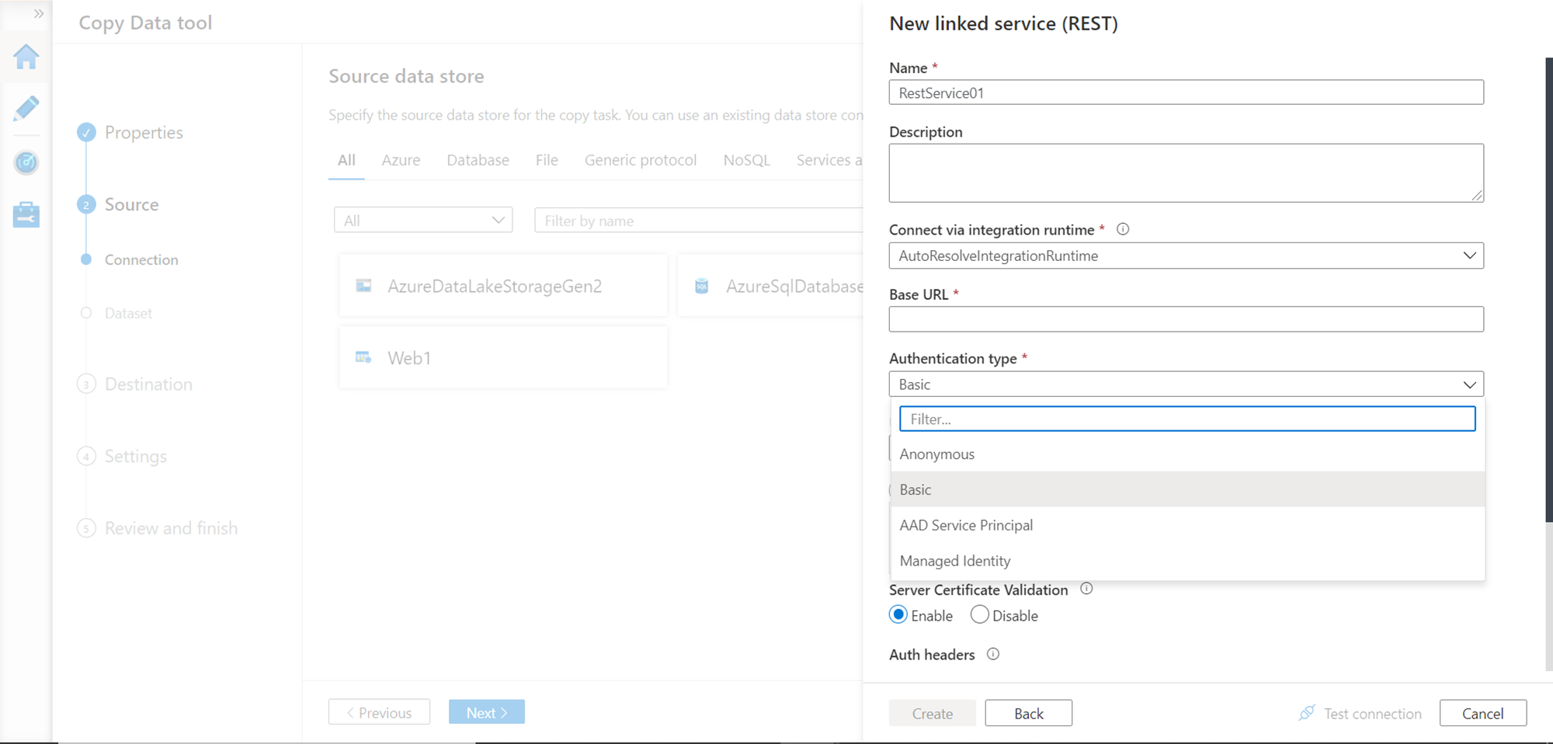
Task: Click the integration runtime info icon
Action: tap(1123, 229)
